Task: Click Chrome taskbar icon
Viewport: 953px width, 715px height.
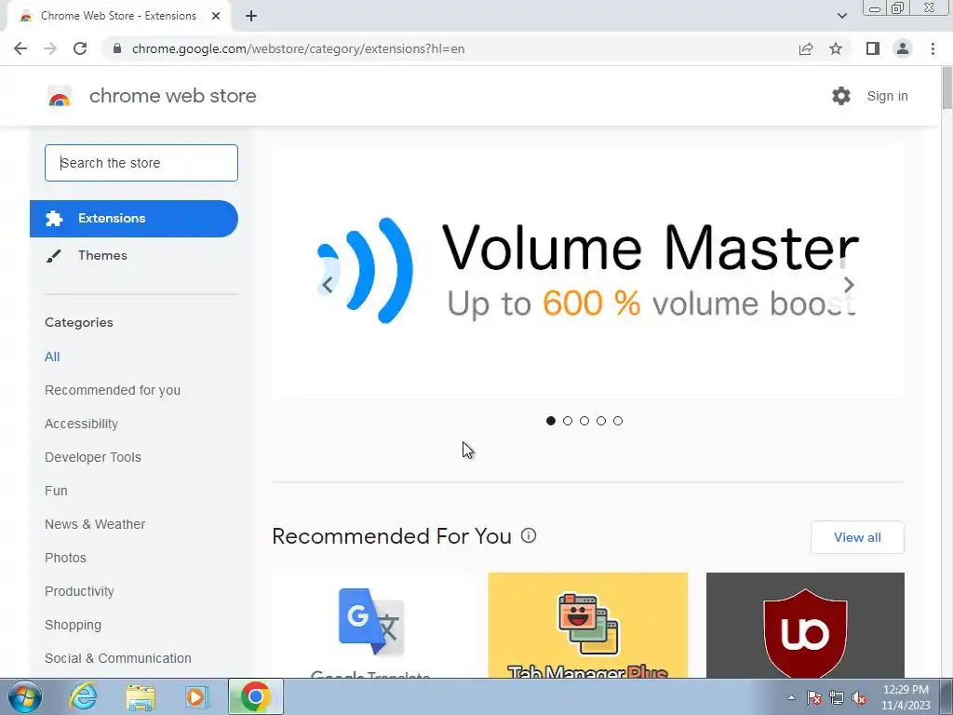Action: coord(255,696)
